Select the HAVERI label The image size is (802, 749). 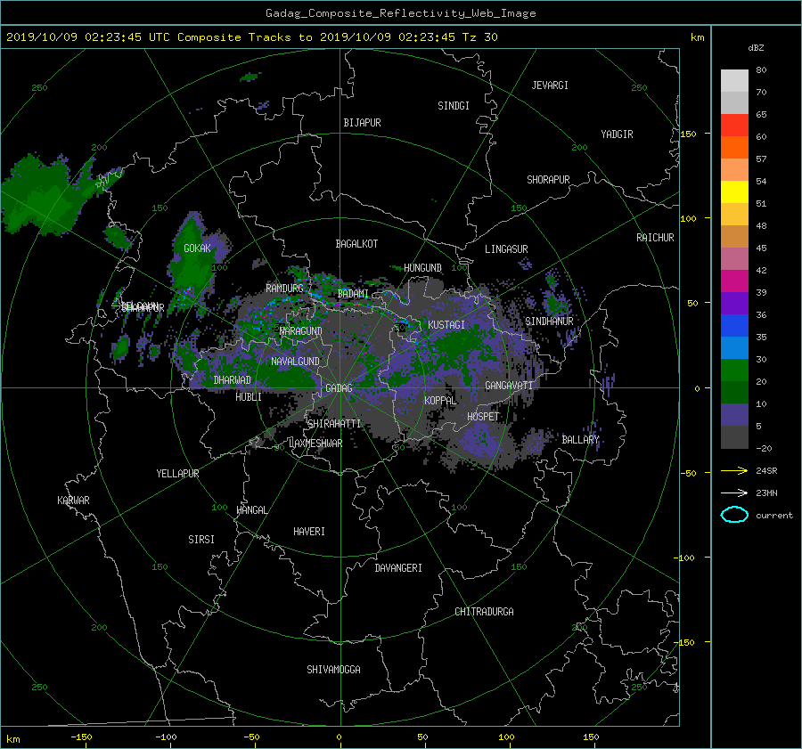[309, 532]
